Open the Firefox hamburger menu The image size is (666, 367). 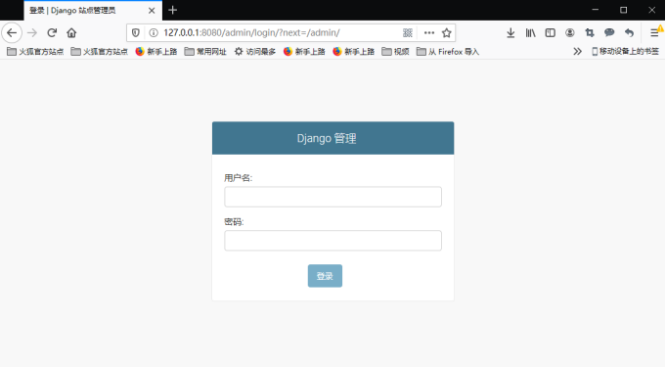tap(654, 32)
